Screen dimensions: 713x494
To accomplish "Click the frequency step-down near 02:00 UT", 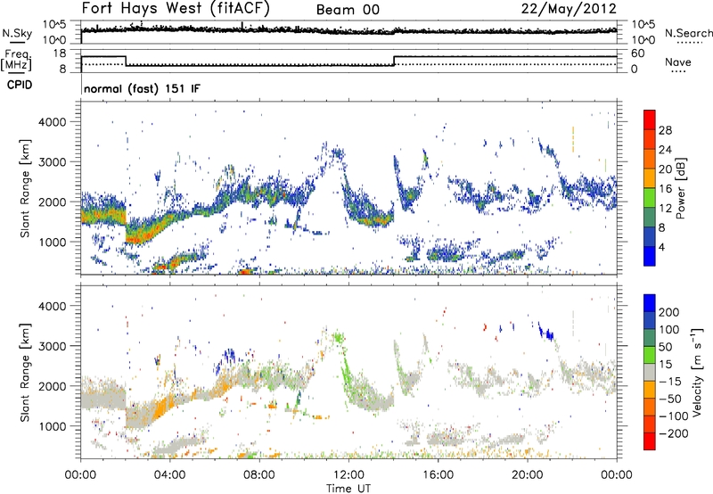I will [x=126, y=61].
